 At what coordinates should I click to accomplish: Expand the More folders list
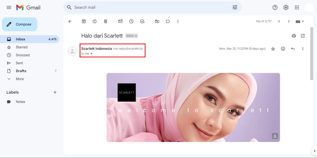click(x=30, y=79)
